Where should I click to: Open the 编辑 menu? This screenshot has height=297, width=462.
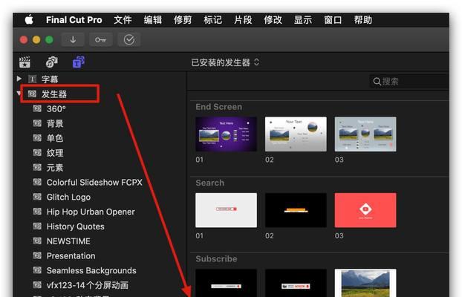pos(153,20)
